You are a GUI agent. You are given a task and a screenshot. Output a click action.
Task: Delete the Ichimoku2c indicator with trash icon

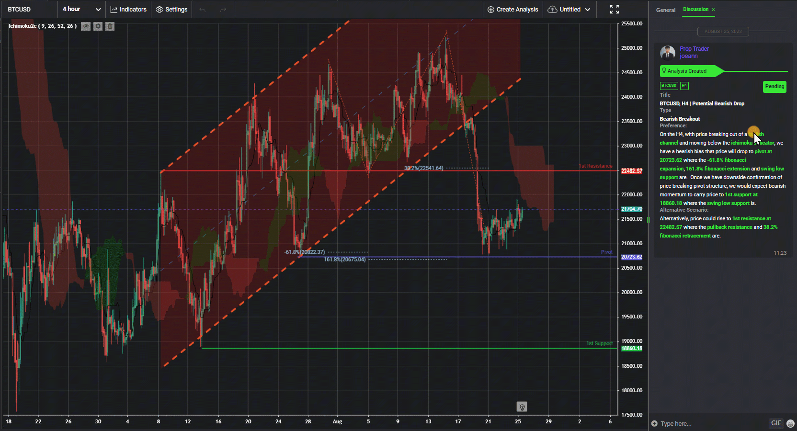click(110, 26)
